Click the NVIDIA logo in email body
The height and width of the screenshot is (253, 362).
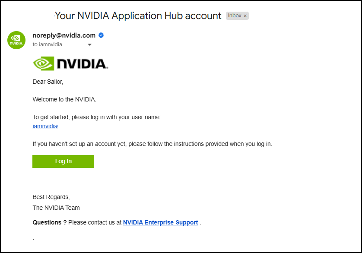tap(70, 64)
